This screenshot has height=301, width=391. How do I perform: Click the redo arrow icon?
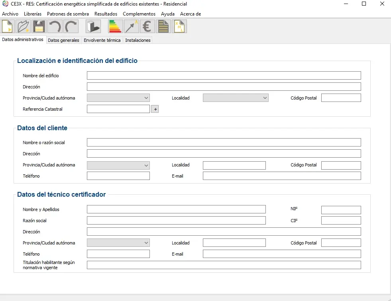[71, 26]
